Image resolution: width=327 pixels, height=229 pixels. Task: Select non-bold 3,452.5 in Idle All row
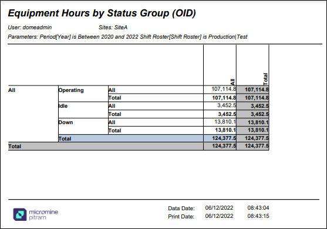tap(227, 105)
